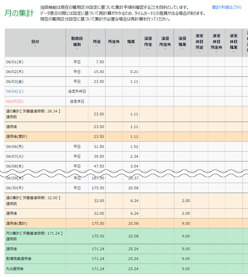The height and width of the screenshot is (277, 248).
Task: Click the sort arrow under 所定
Action: click(97, 46)
